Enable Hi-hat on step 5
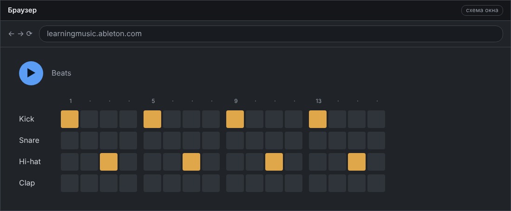This screenshot has height=211, width=511. tap(152, 162)
